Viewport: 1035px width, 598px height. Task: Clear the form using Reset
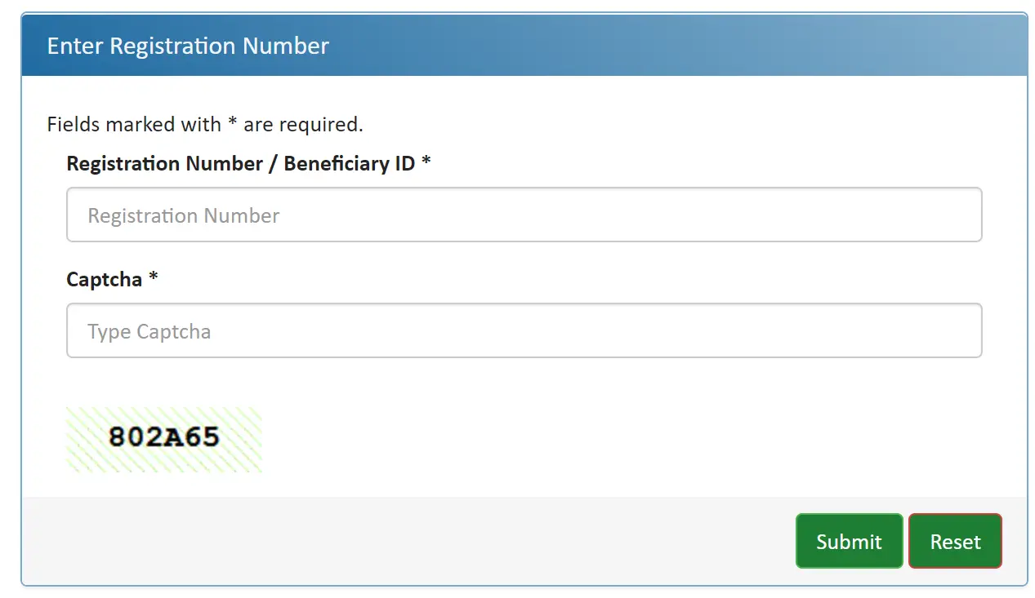954,541
